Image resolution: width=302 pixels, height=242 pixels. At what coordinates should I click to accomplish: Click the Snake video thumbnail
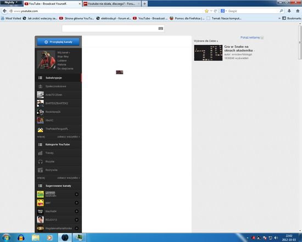click(208, 53)
